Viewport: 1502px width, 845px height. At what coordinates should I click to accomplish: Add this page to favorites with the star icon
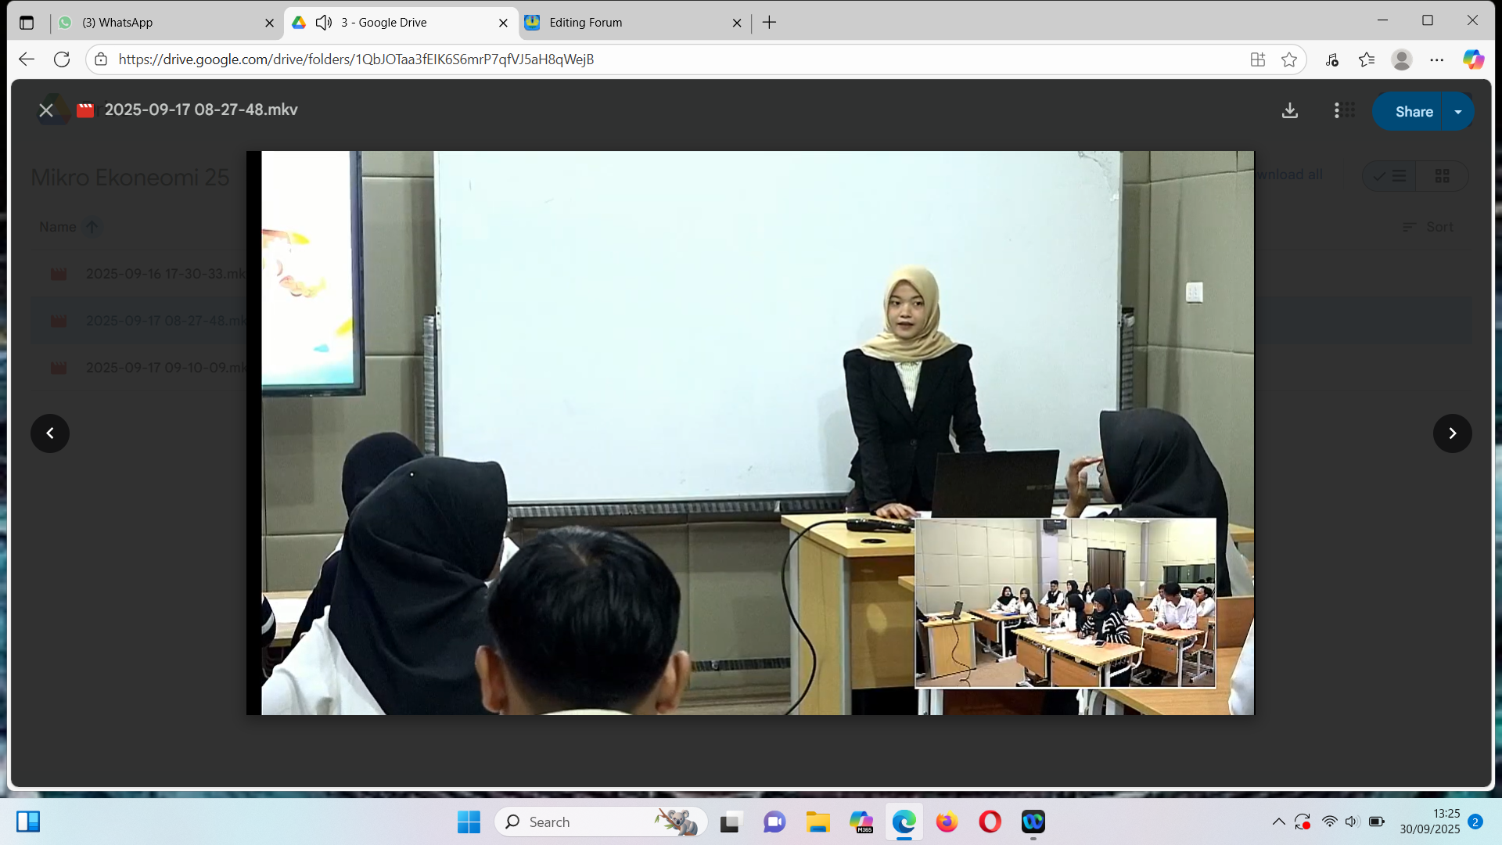pyautogui.click(x=1289, y=59)
